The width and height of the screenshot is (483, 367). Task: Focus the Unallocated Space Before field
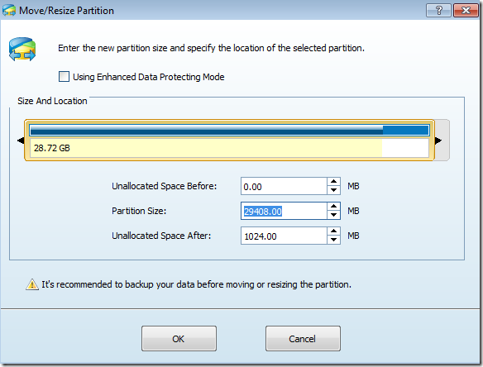coord(284,186)
